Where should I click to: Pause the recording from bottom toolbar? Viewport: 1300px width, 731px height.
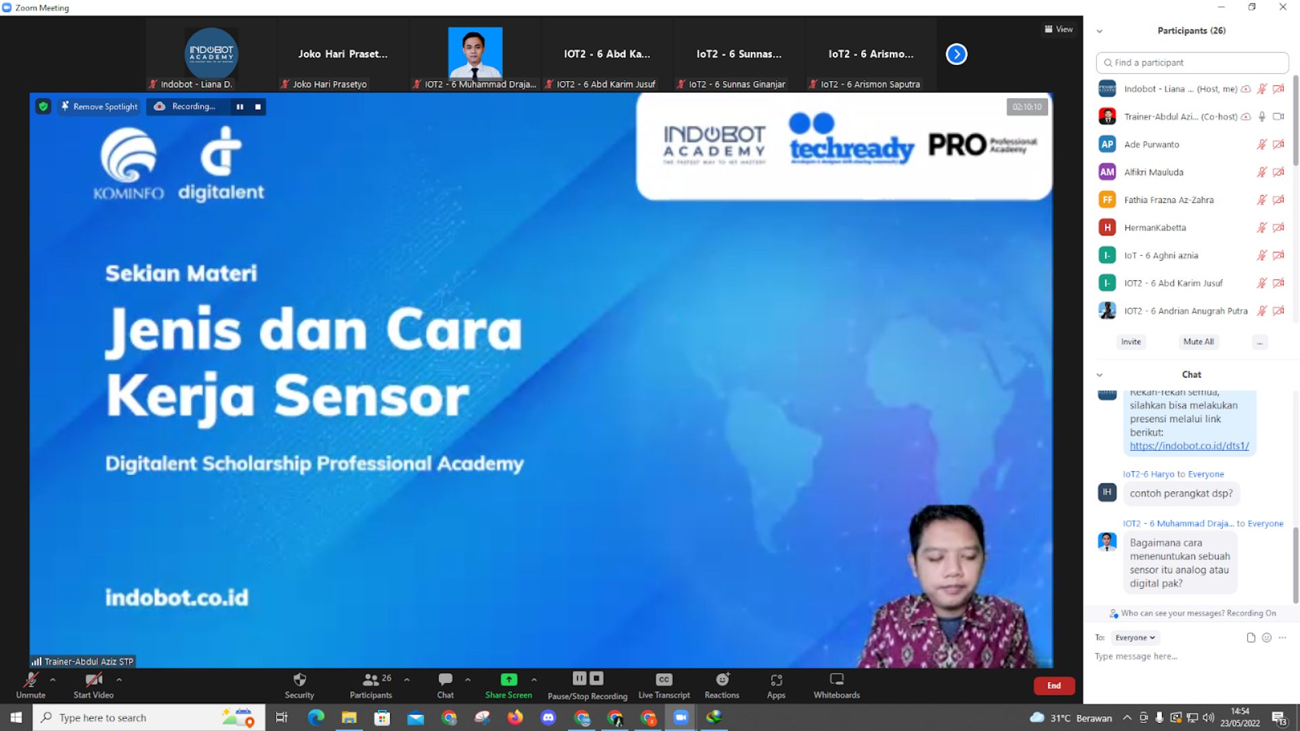pyautogui.click(x=579, y=678)
